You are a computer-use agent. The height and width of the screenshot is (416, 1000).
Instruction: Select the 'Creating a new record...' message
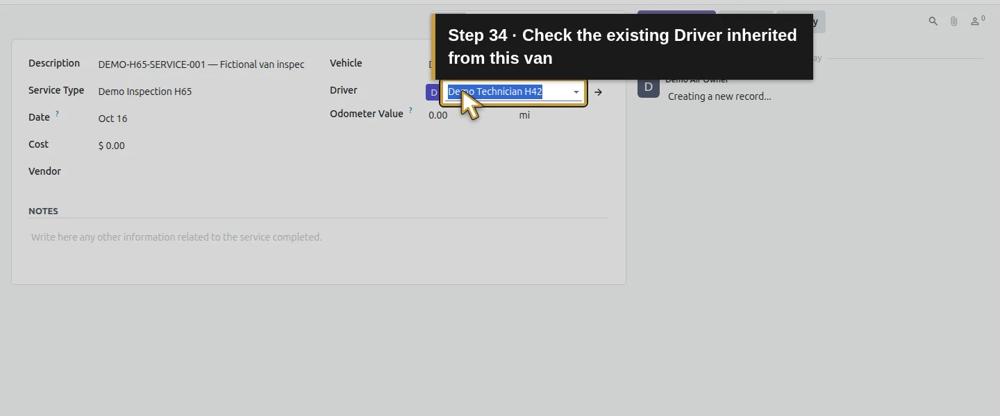tap(719, 96)
